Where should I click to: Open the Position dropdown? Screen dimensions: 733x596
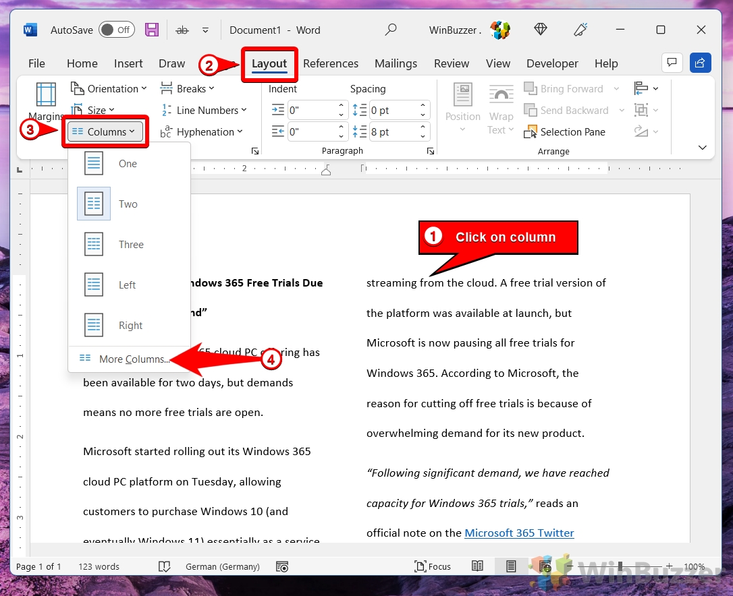pos(462,107)
